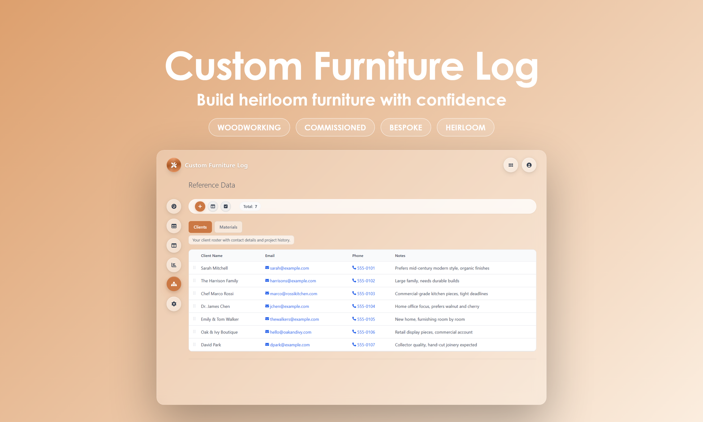Toggle the columns layout toolbar button
This screenshot has height=422, width=703.
coord(213,206)
